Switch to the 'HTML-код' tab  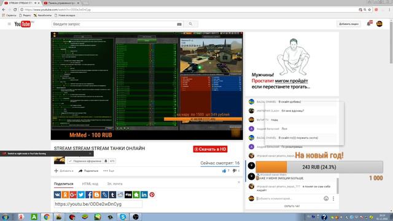[x=90, y=184]
